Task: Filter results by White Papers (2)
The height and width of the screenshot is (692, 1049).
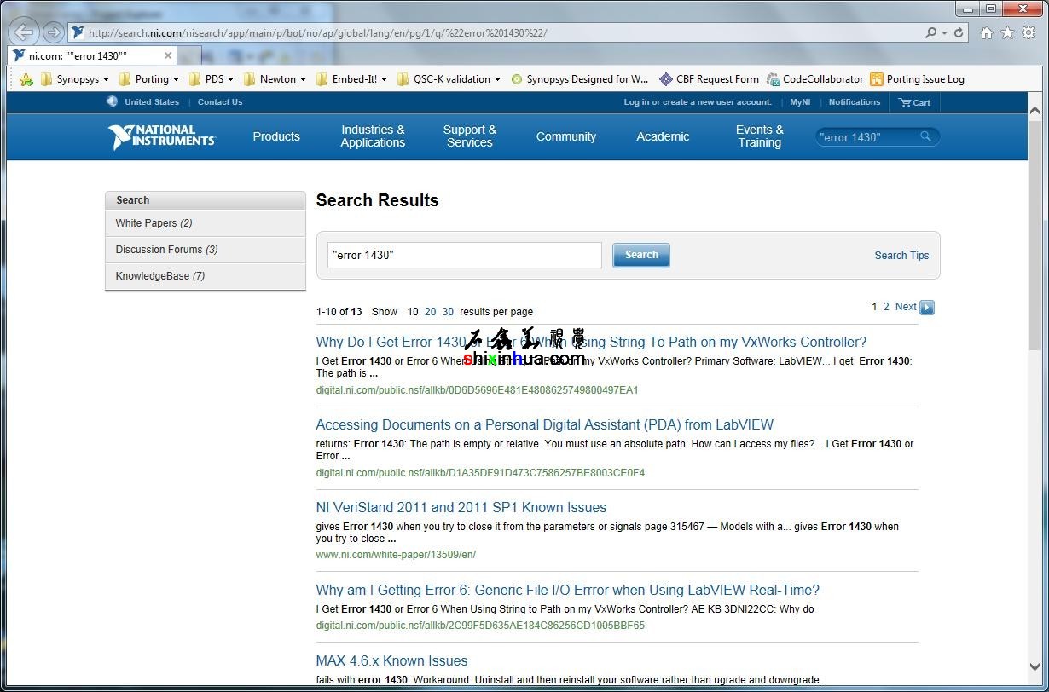Action: (x=206, y=223)
